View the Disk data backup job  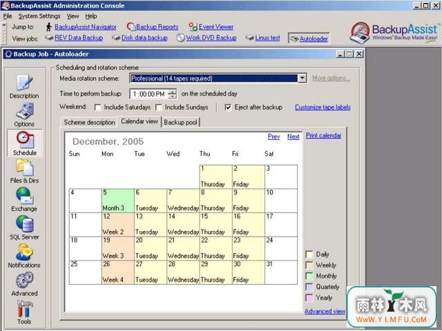[x=144, y=38]
